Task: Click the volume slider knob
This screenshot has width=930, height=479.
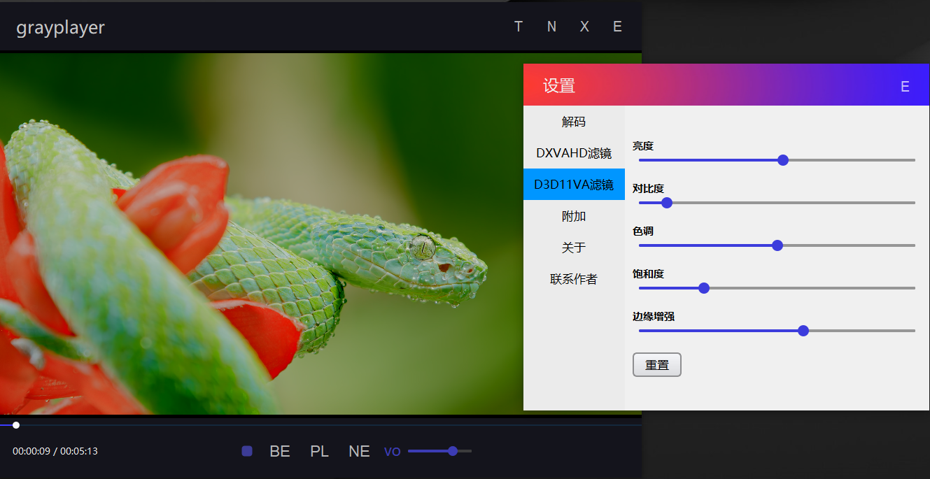Action: tap(452, 451)
